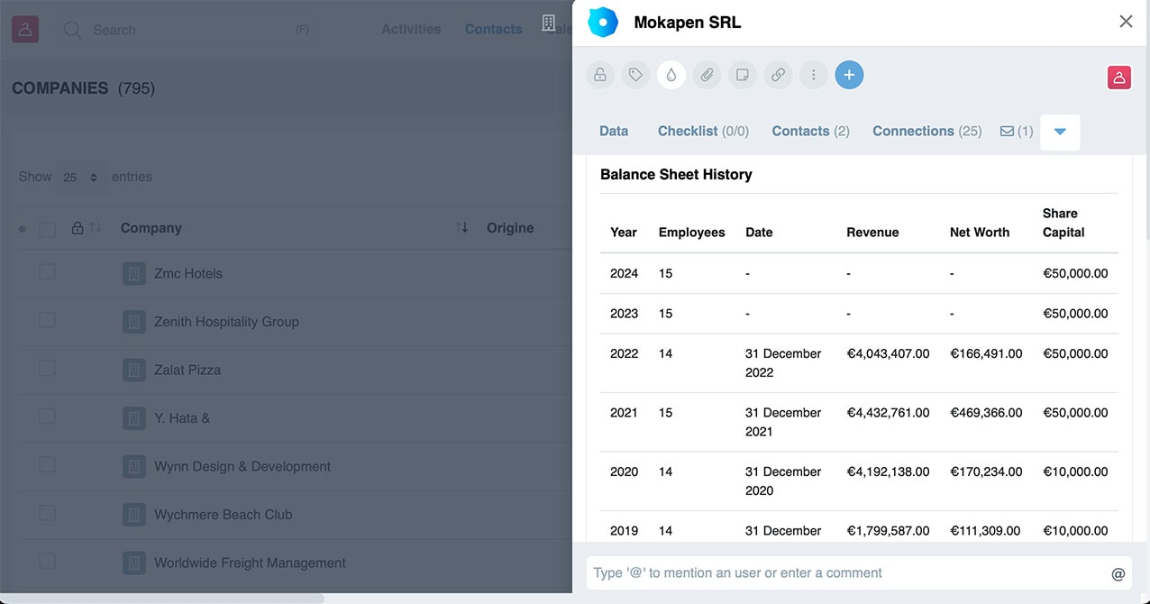Open attachments with the paperclip icon

(x=707, y=76)
